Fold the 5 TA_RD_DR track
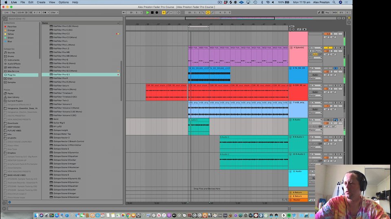This screenshot has height=219, width=391. [x=290, y=68]
